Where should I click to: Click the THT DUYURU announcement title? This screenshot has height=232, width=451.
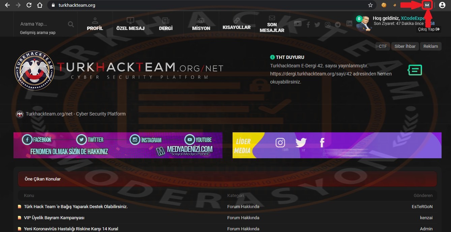tap(290, 57)
